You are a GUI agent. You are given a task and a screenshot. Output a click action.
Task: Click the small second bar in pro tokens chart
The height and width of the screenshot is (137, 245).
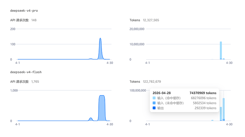[224, 59]
